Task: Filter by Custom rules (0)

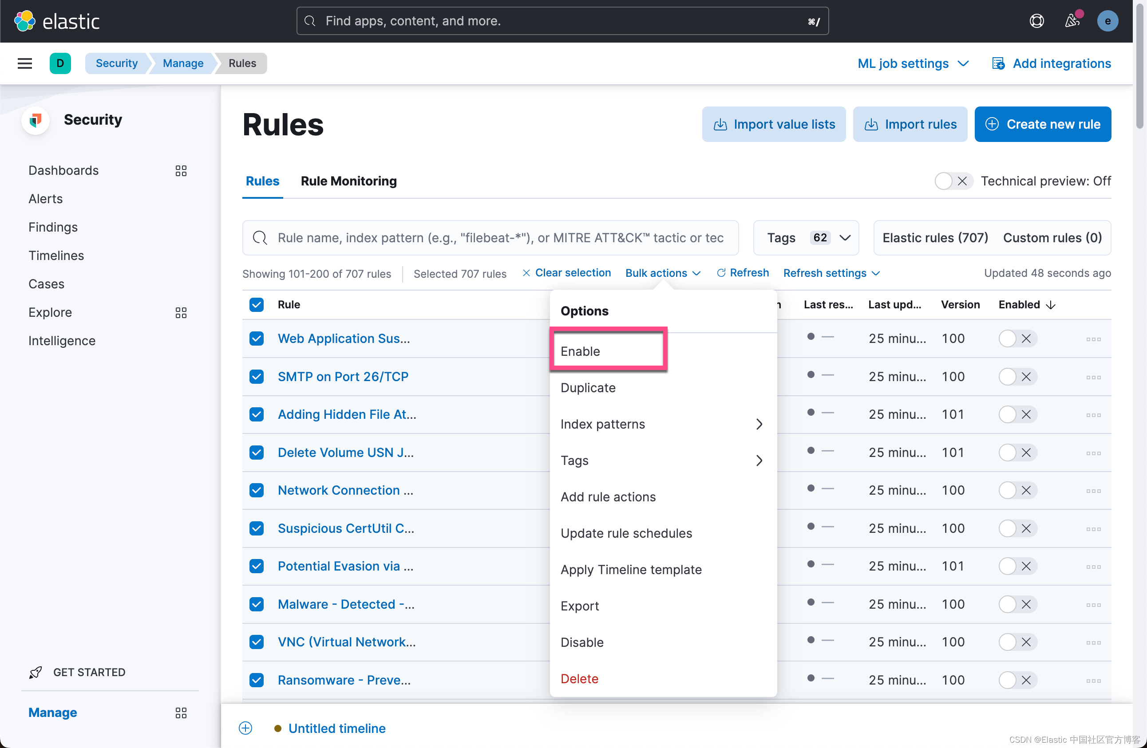Action: coord(1052,237)
